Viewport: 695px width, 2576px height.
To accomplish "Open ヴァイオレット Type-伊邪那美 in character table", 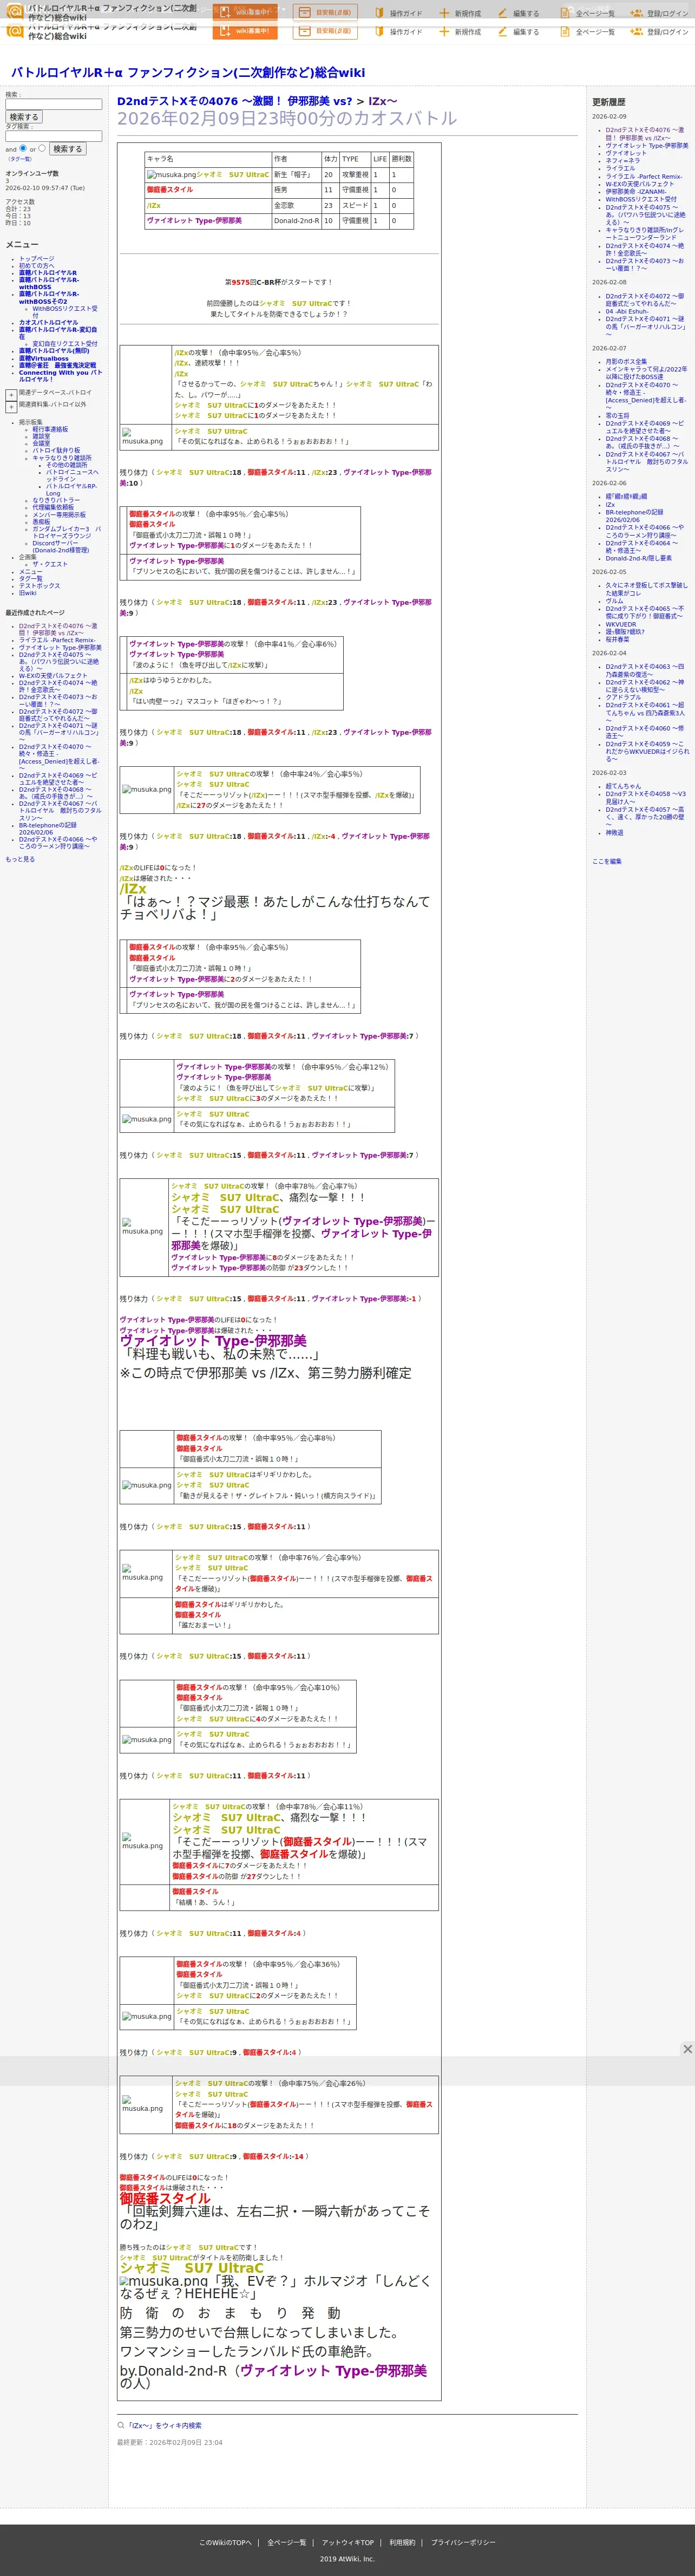I will coord(194,220).
